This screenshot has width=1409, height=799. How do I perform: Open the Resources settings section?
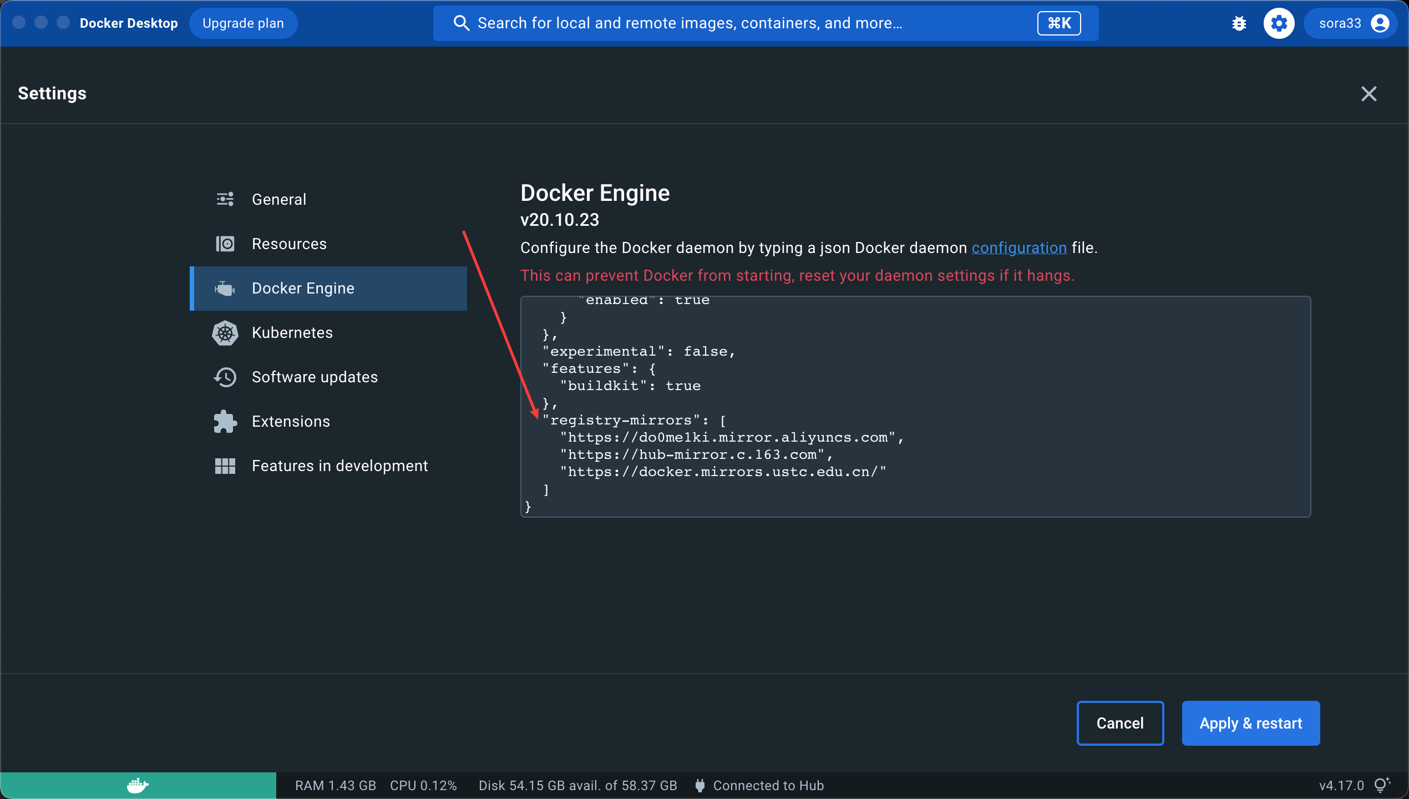[x=288, y=244]
